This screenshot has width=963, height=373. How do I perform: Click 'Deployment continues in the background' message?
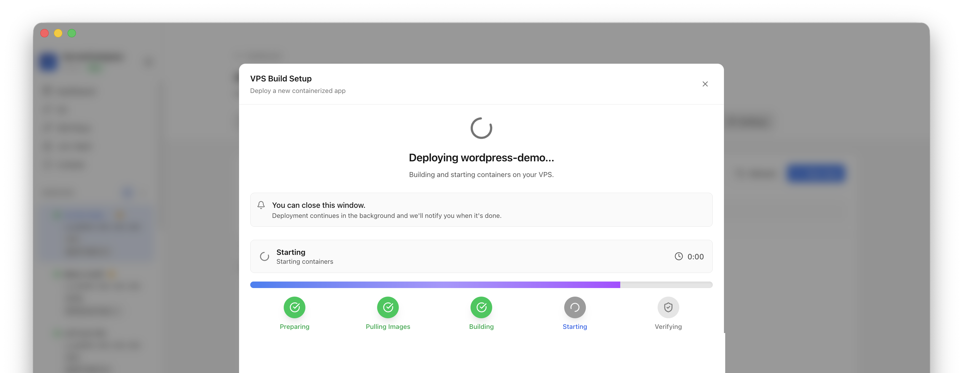(x=387, y=216)
